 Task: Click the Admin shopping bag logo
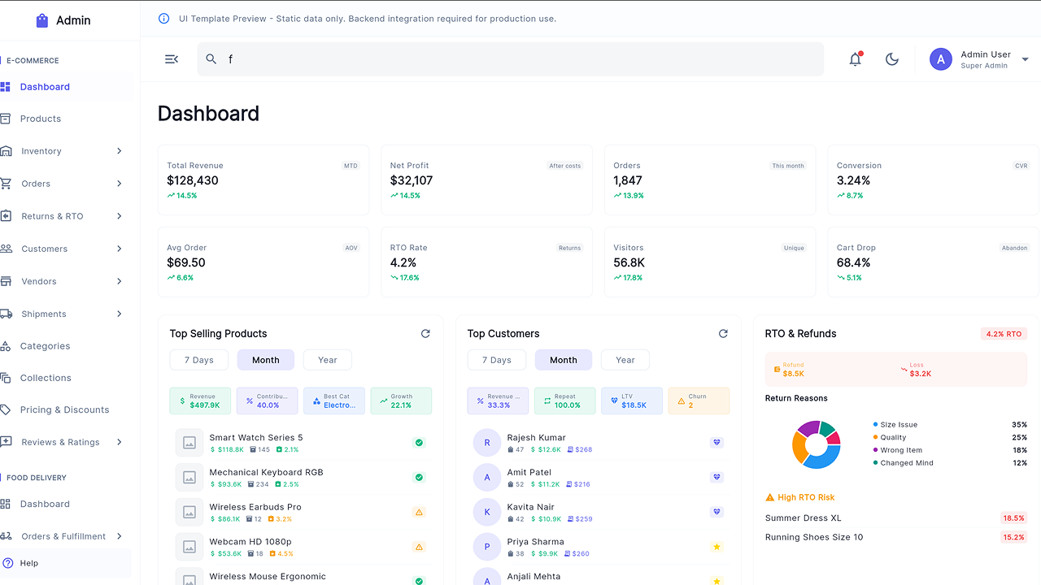point(42,20)
